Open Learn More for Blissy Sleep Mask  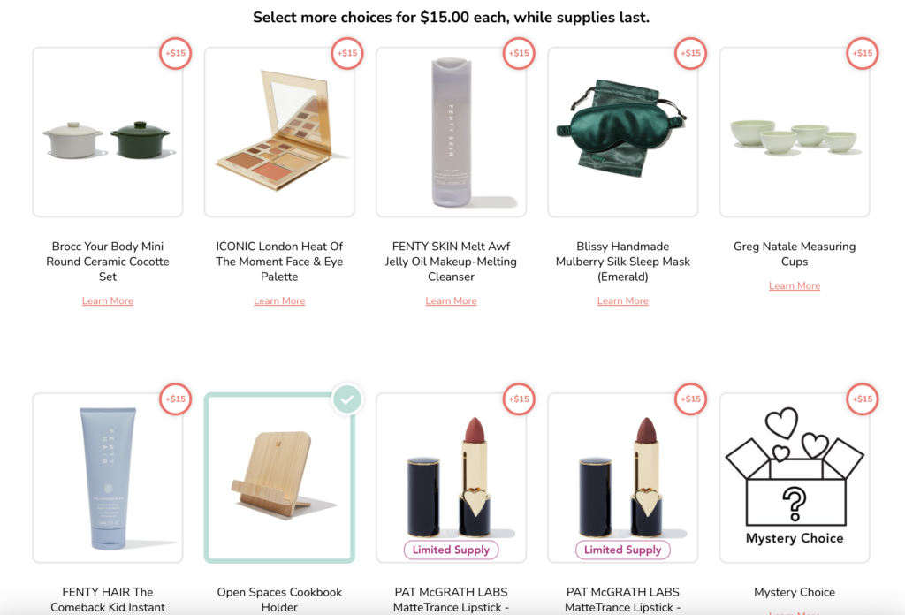pyautogui.click(x=622, y=301)
